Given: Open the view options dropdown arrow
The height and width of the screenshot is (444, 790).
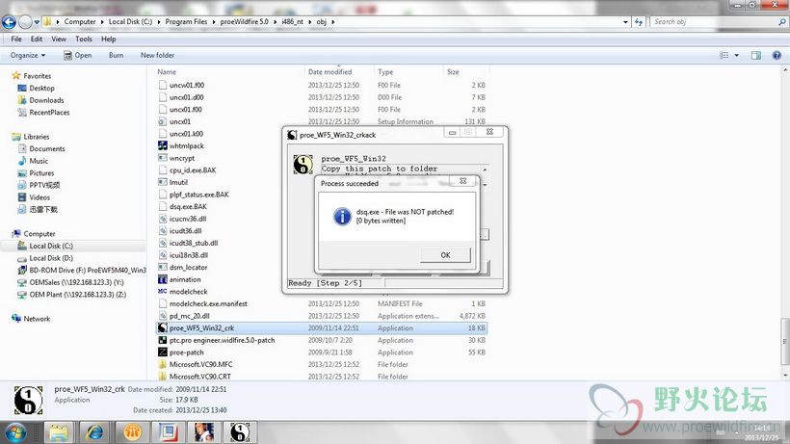Looking at the screenshot, I should 737,55.
